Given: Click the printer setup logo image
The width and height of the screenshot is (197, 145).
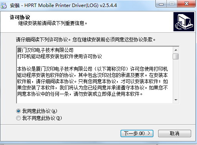Looking at the screenshot, I should click(184, 21).
